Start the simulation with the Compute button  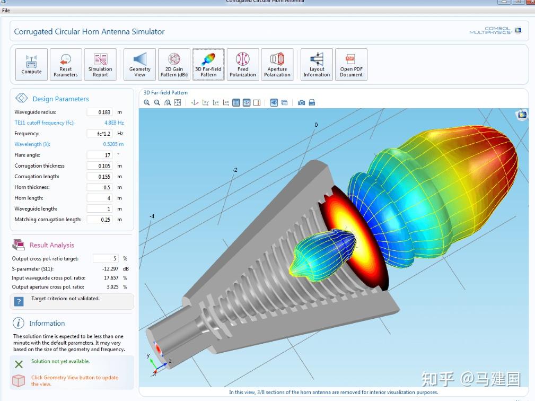(31, 64)
